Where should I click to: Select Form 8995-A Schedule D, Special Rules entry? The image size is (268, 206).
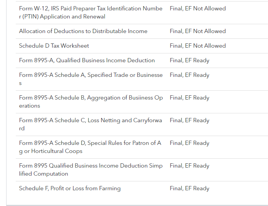[x=90, y=147]
